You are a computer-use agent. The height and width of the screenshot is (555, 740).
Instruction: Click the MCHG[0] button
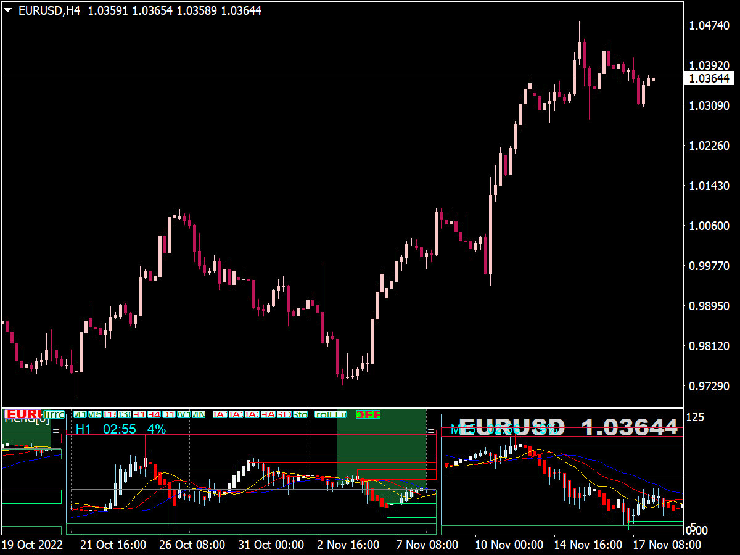(28, 420)
